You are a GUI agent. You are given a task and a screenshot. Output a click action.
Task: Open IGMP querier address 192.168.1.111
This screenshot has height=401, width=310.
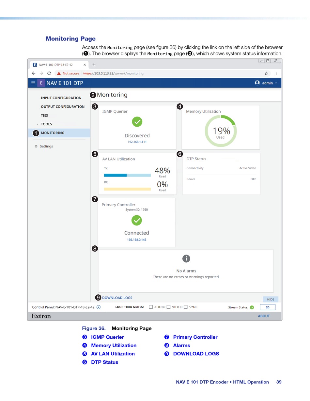137,142
